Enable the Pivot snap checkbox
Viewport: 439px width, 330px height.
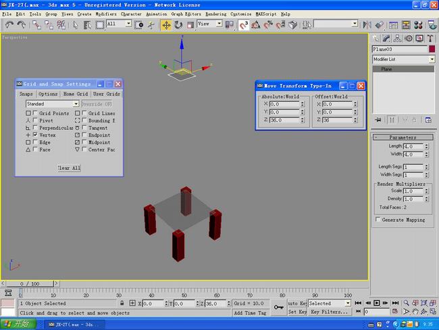click(x=35, y=120)
